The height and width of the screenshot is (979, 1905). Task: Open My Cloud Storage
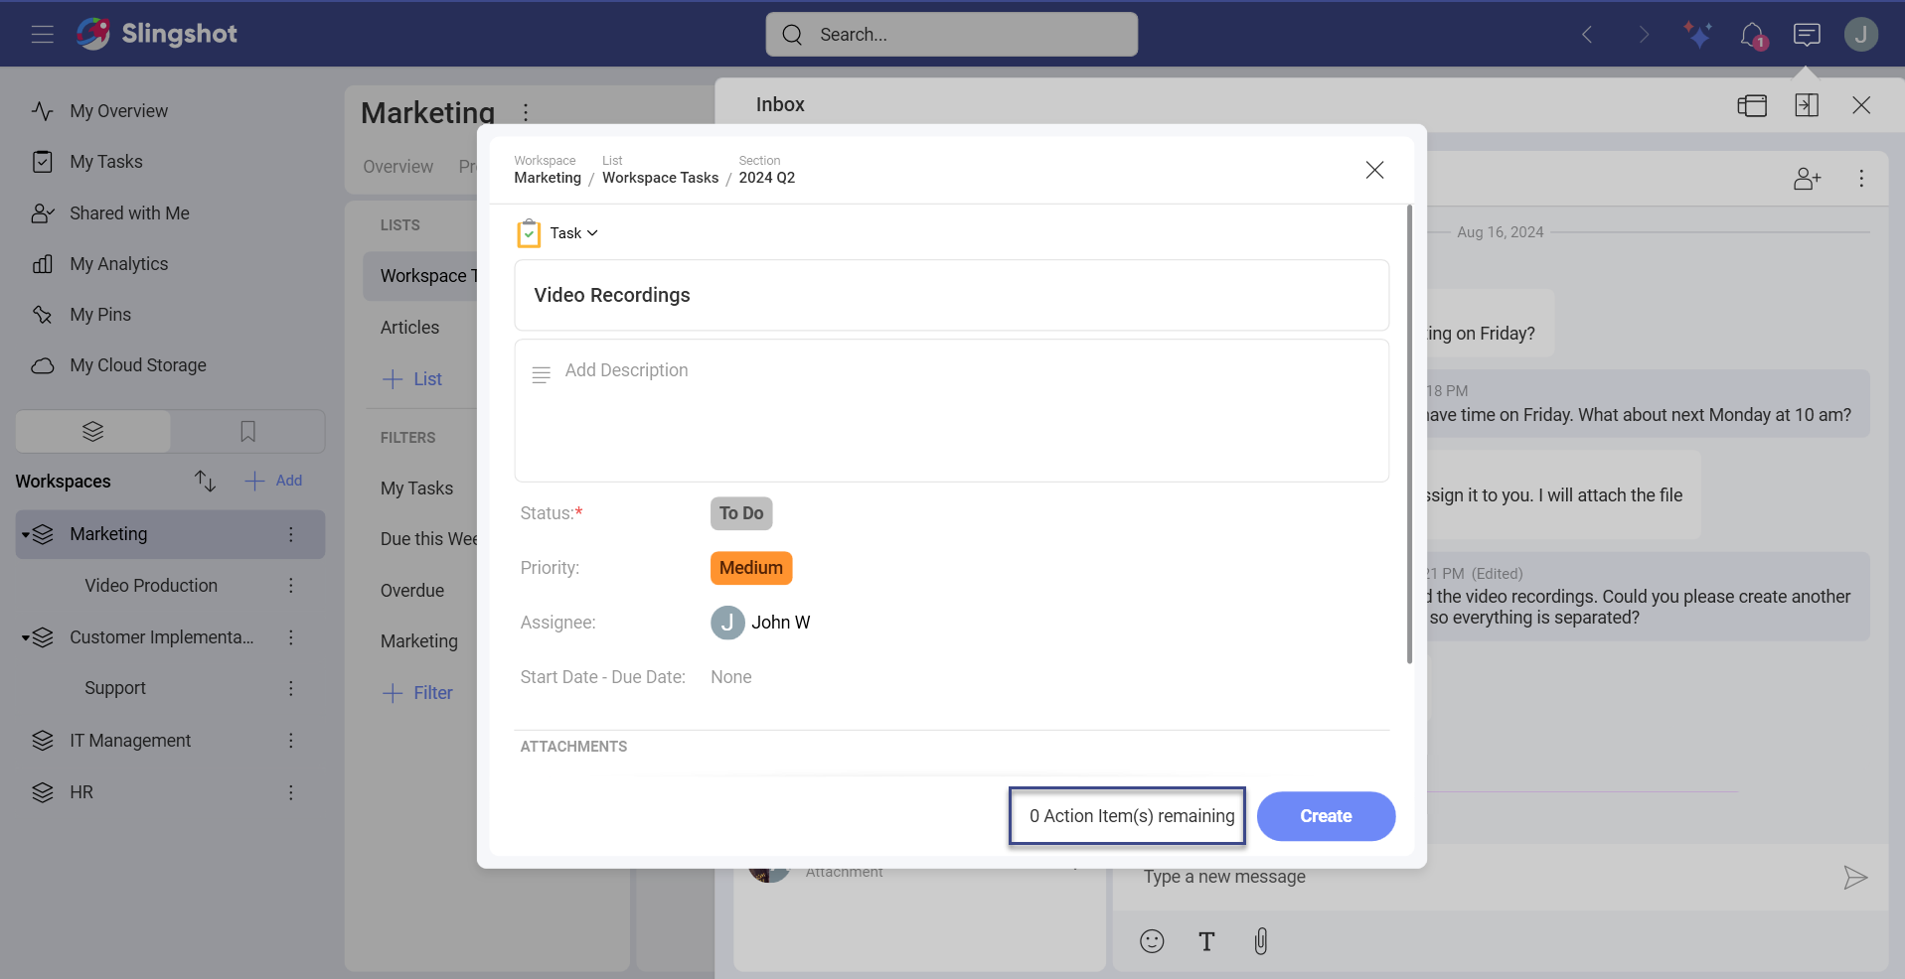(138, 365)
